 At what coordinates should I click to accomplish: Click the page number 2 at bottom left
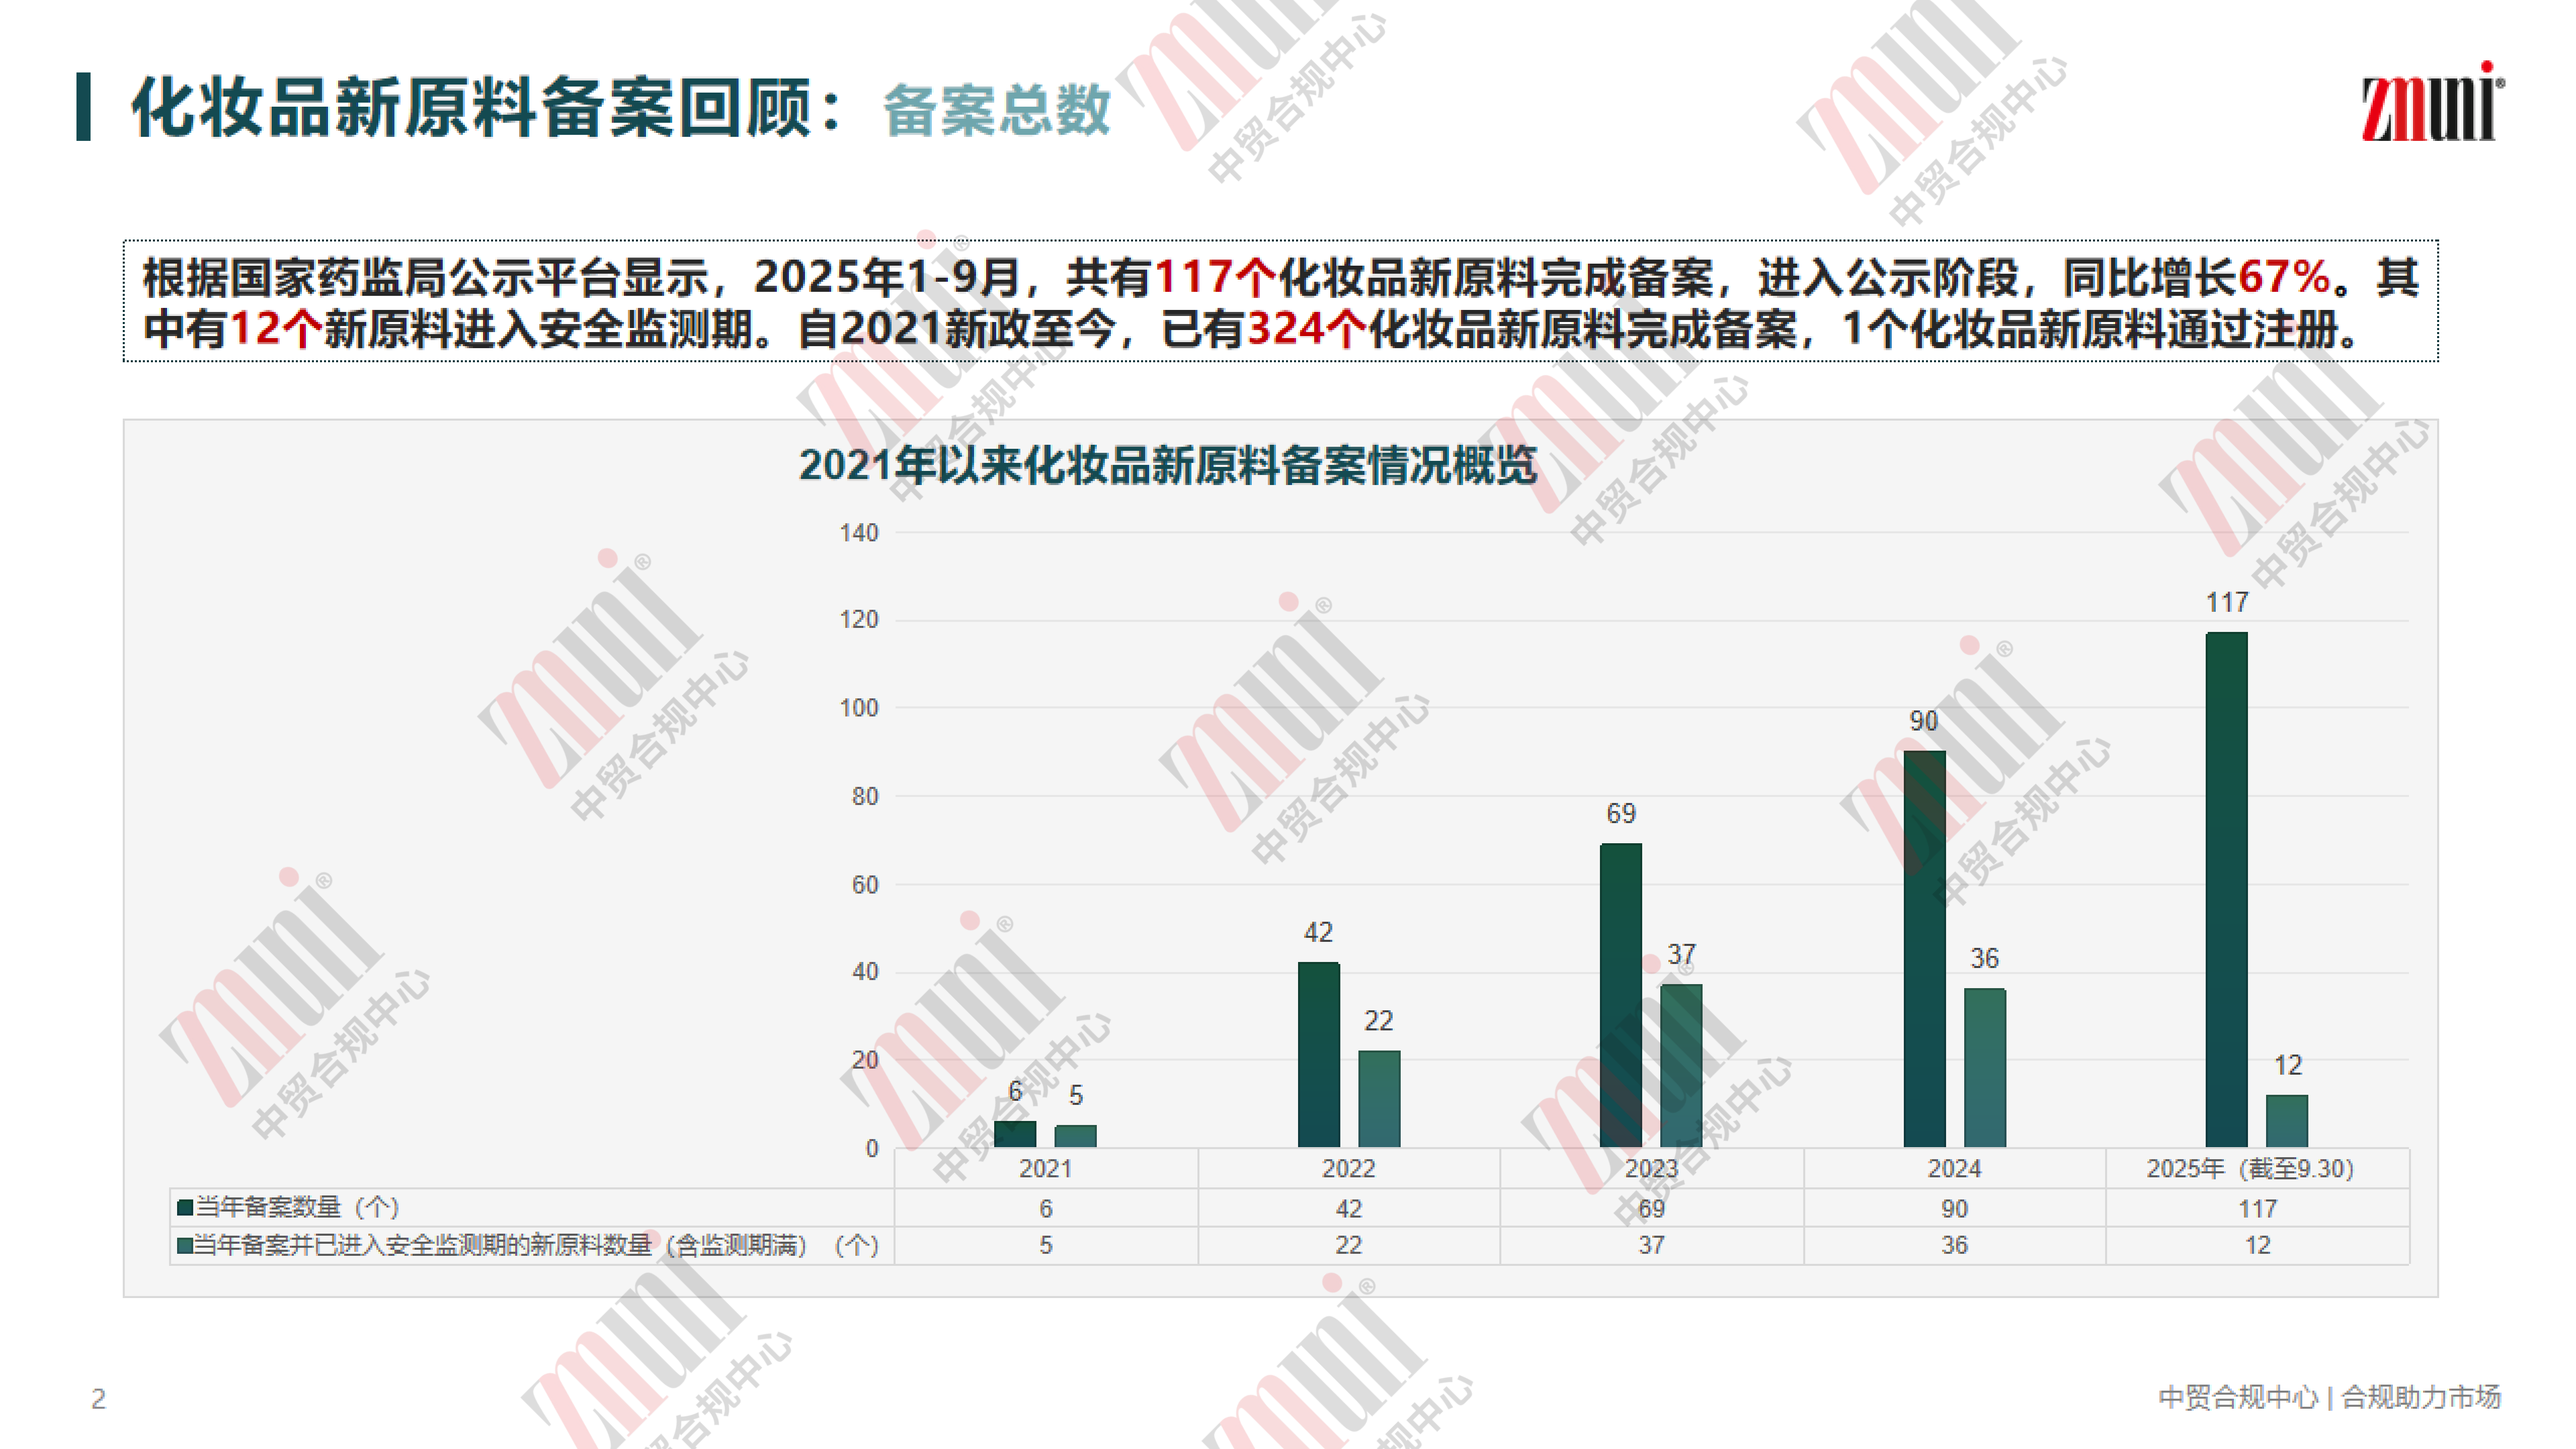98,1398
